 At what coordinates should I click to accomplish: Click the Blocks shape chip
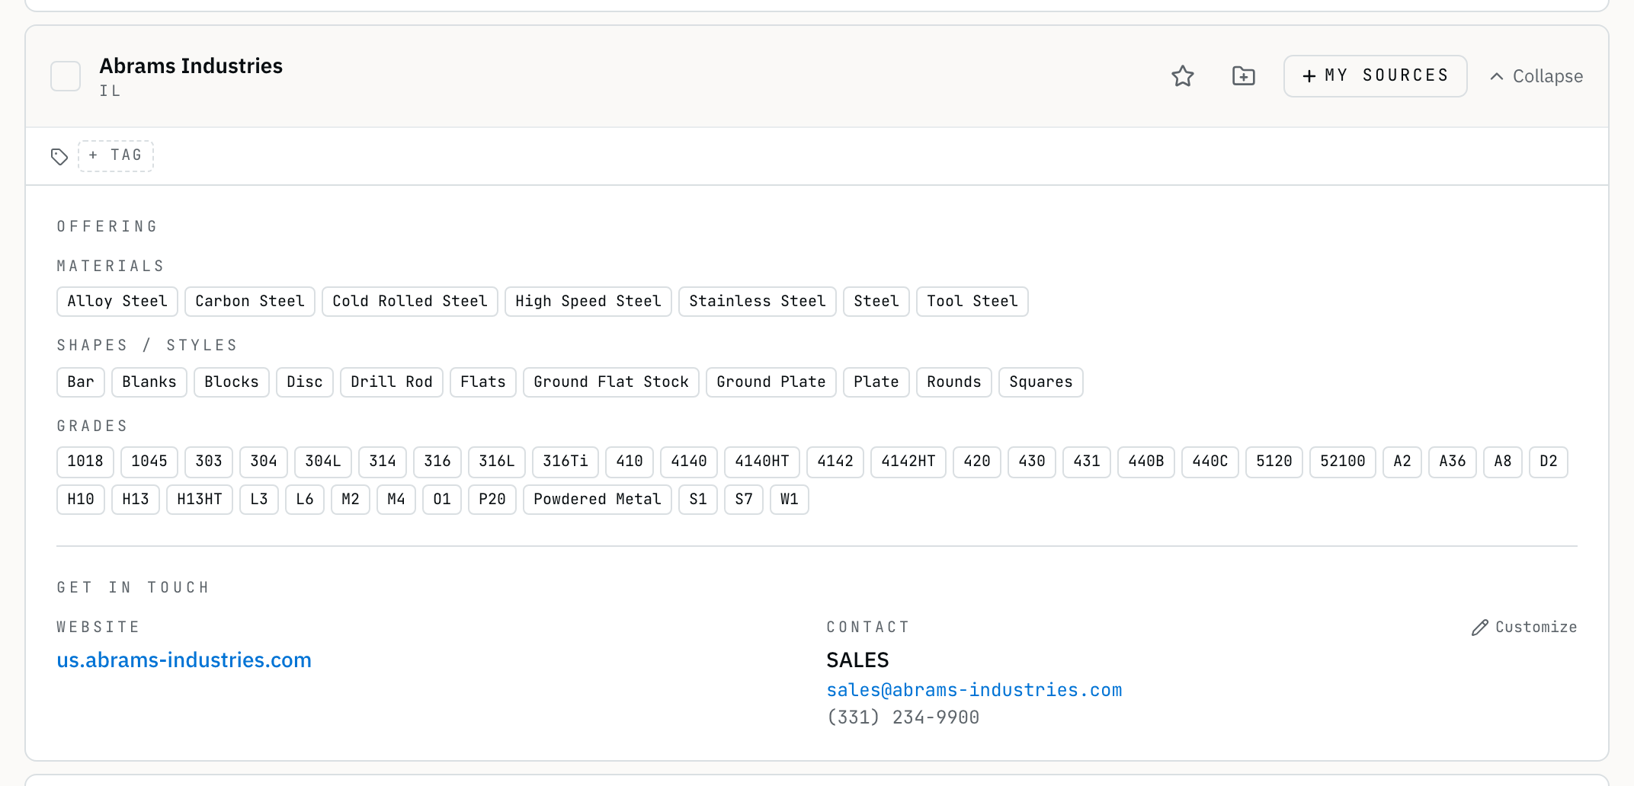(232, 382)
